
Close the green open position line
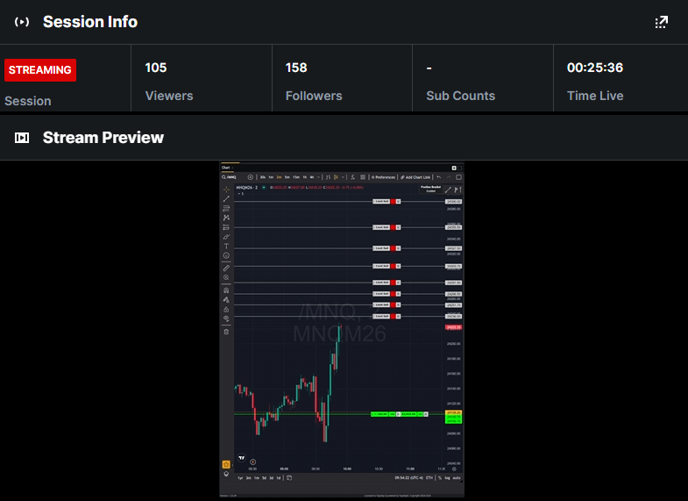coord(426,414)
